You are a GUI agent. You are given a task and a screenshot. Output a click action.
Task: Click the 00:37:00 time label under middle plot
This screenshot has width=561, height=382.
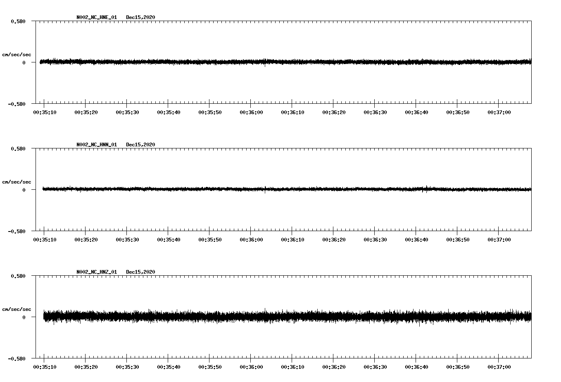(x=498, y=239)
